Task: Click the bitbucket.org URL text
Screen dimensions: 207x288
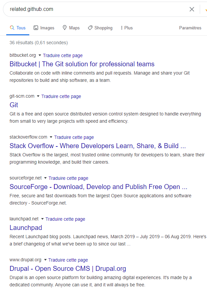Action: click(x=22, y=55)
